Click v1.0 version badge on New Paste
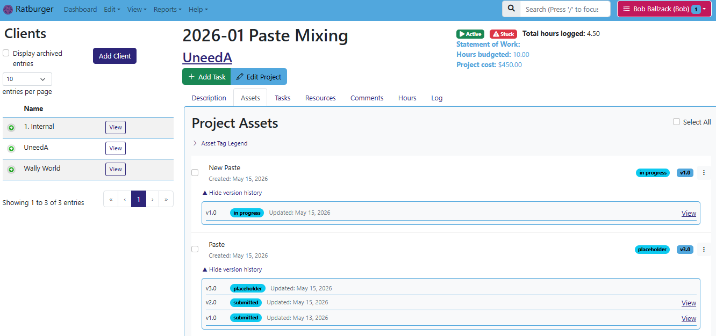Image resolution: width=716 pixels, height=336 pixels. [x=685, y=173]
